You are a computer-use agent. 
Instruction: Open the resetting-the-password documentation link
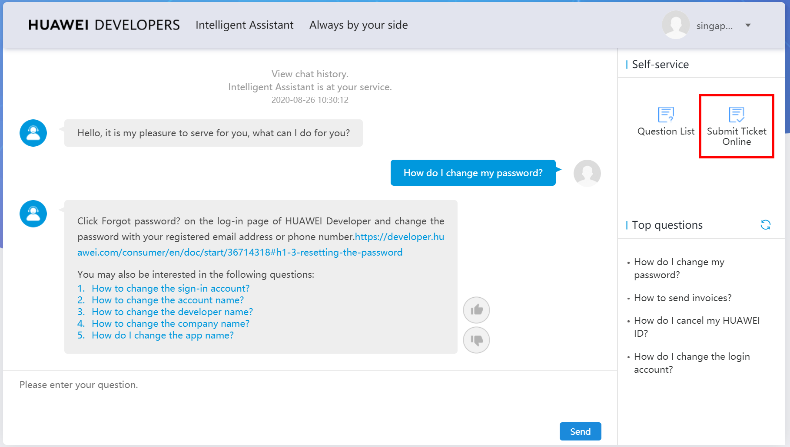point(261,244)
